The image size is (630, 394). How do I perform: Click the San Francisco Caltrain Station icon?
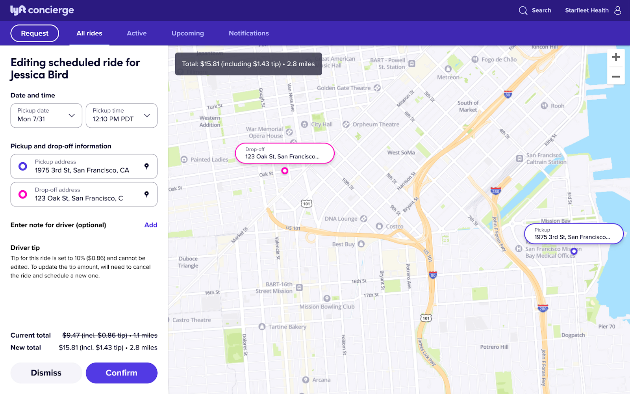(x=520, y=158)
